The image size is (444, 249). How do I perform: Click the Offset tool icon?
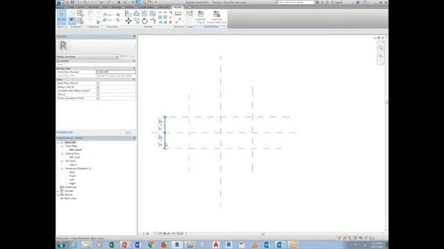pos(137,14)
